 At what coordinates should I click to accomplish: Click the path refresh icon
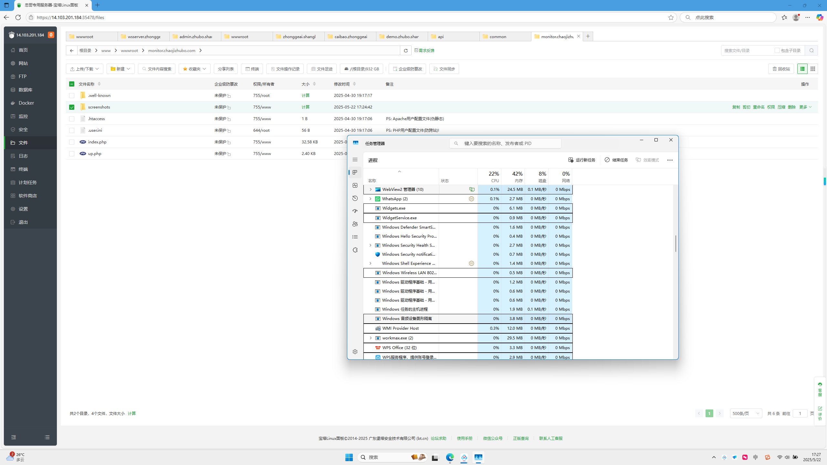point(406,50)
